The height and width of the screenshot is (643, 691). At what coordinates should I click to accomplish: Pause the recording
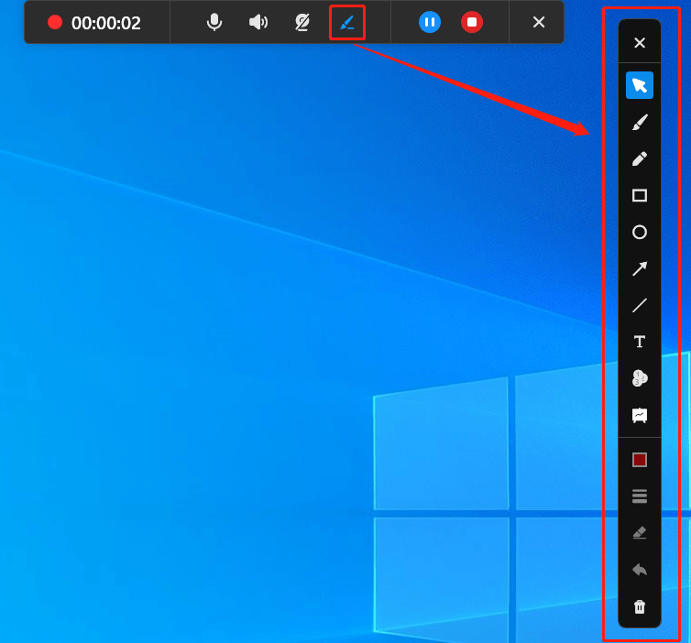tap(430, 22)
